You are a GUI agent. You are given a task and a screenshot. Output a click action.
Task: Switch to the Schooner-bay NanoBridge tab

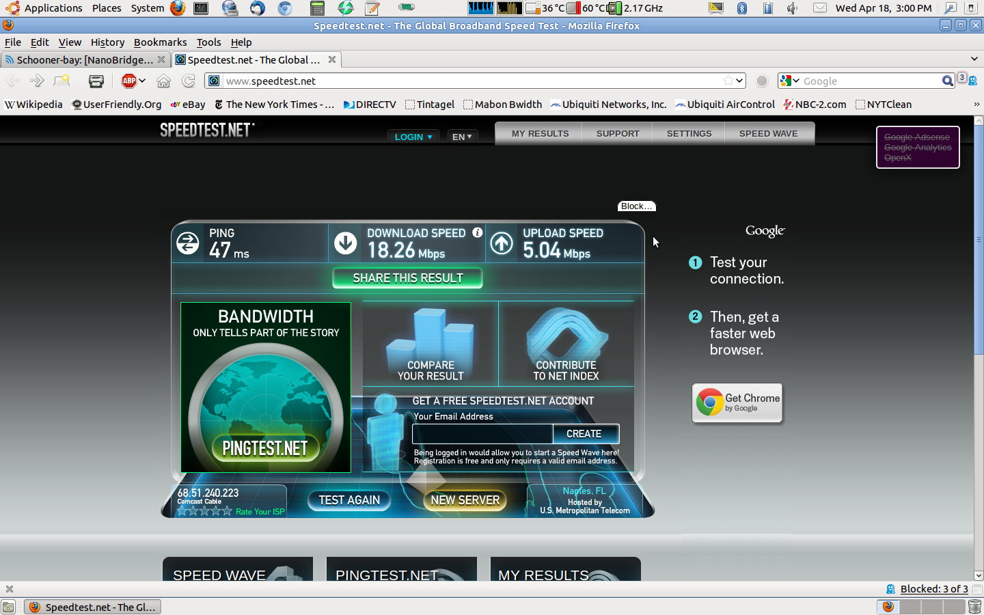click(81, 60)
